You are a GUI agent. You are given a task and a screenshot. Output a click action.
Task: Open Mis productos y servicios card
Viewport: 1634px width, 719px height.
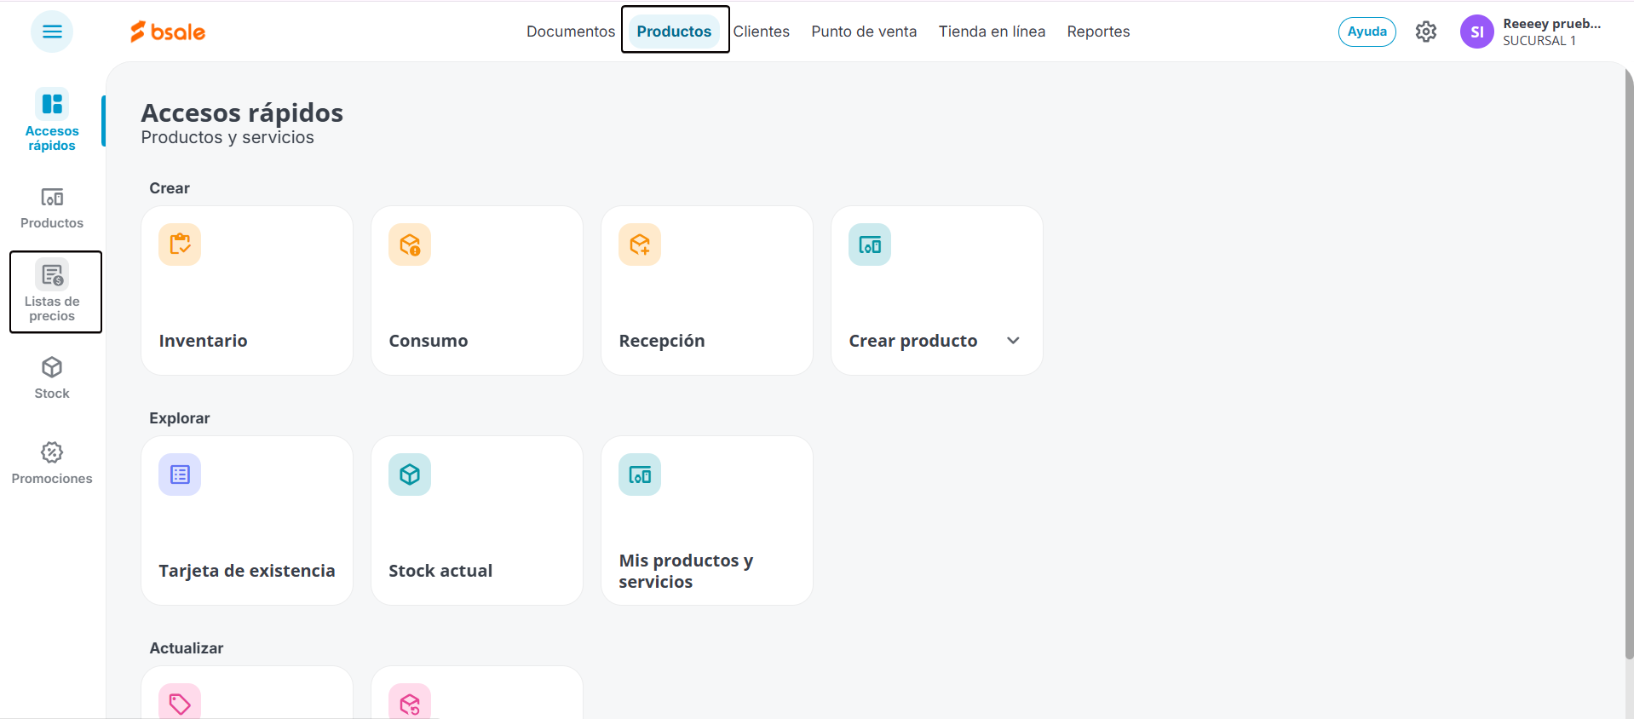click(707, 521)
